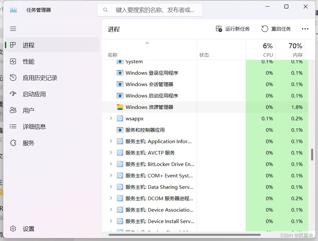
Task: Click the icon of 服务和控制器应用
Action: click(x=120, y=130)
